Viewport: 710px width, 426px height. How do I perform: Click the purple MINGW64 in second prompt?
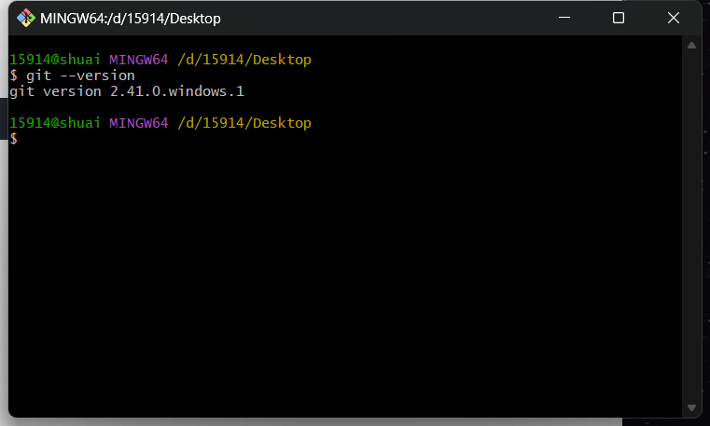[138, 123]
